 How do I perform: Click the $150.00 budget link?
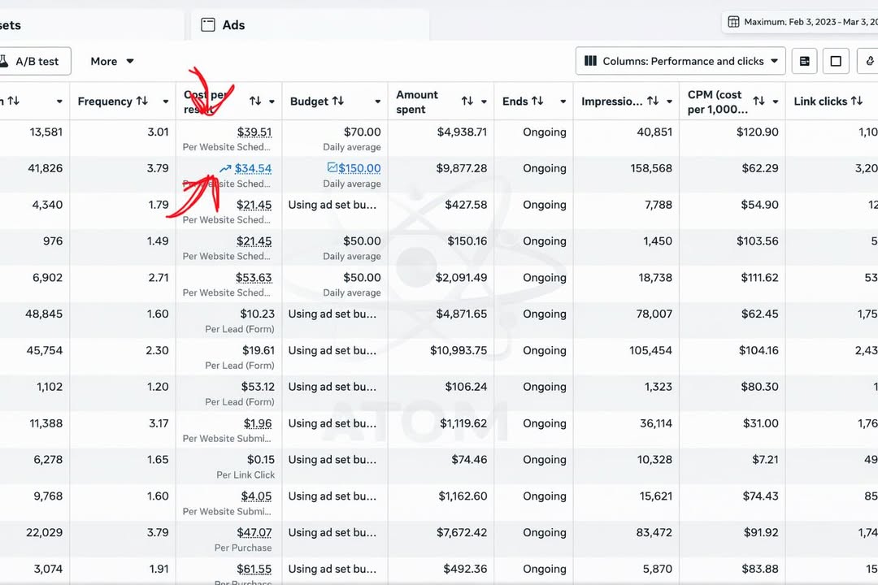click(359, 169)
